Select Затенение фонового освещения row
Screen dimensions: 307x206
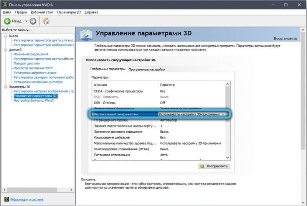click(159, 132)
